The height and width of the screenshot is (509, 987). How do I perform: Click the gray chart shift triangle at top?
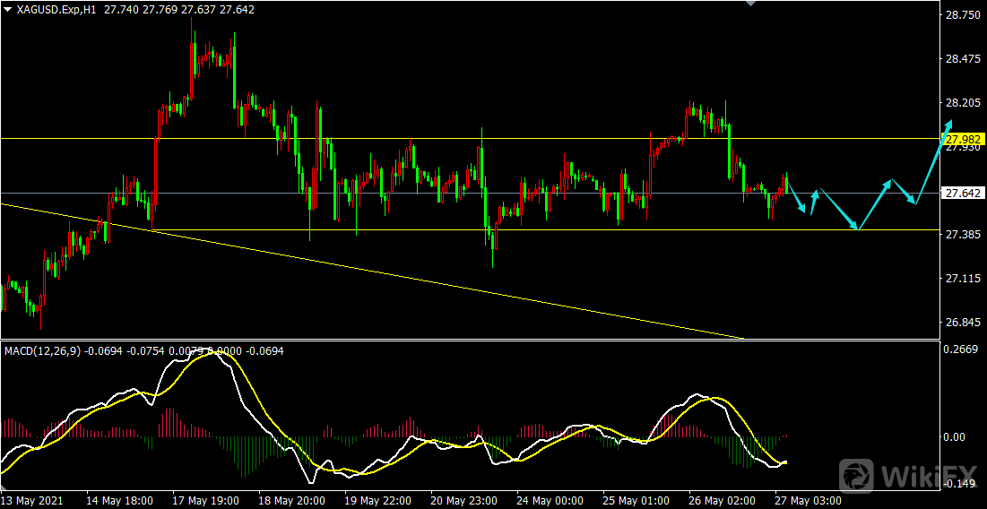751,4
